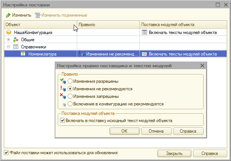Click the Объект column header
The width and height of the screenshot is (231, 161).
pos(41,25)
